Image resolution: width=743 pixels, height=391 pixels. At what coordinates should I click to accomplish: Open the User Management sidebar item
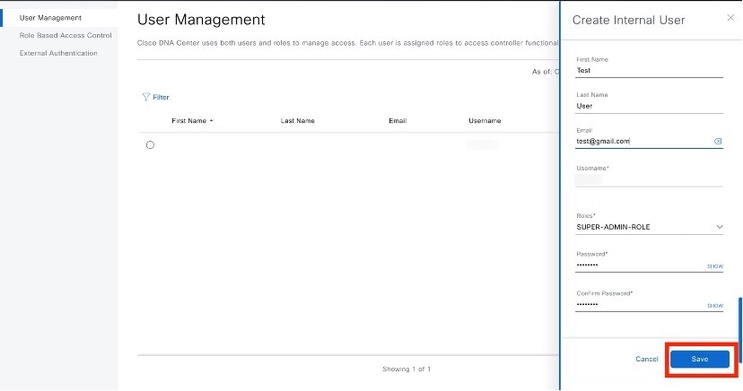[x=50, y=18]
